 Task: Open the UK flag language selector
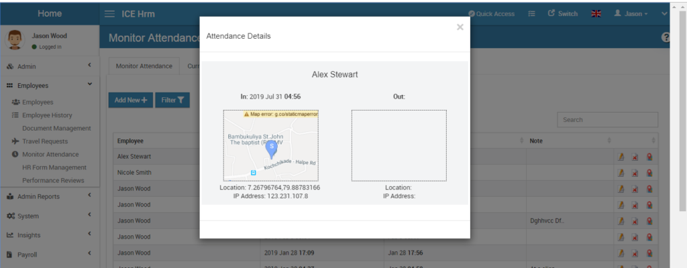[x=596, y=13]
